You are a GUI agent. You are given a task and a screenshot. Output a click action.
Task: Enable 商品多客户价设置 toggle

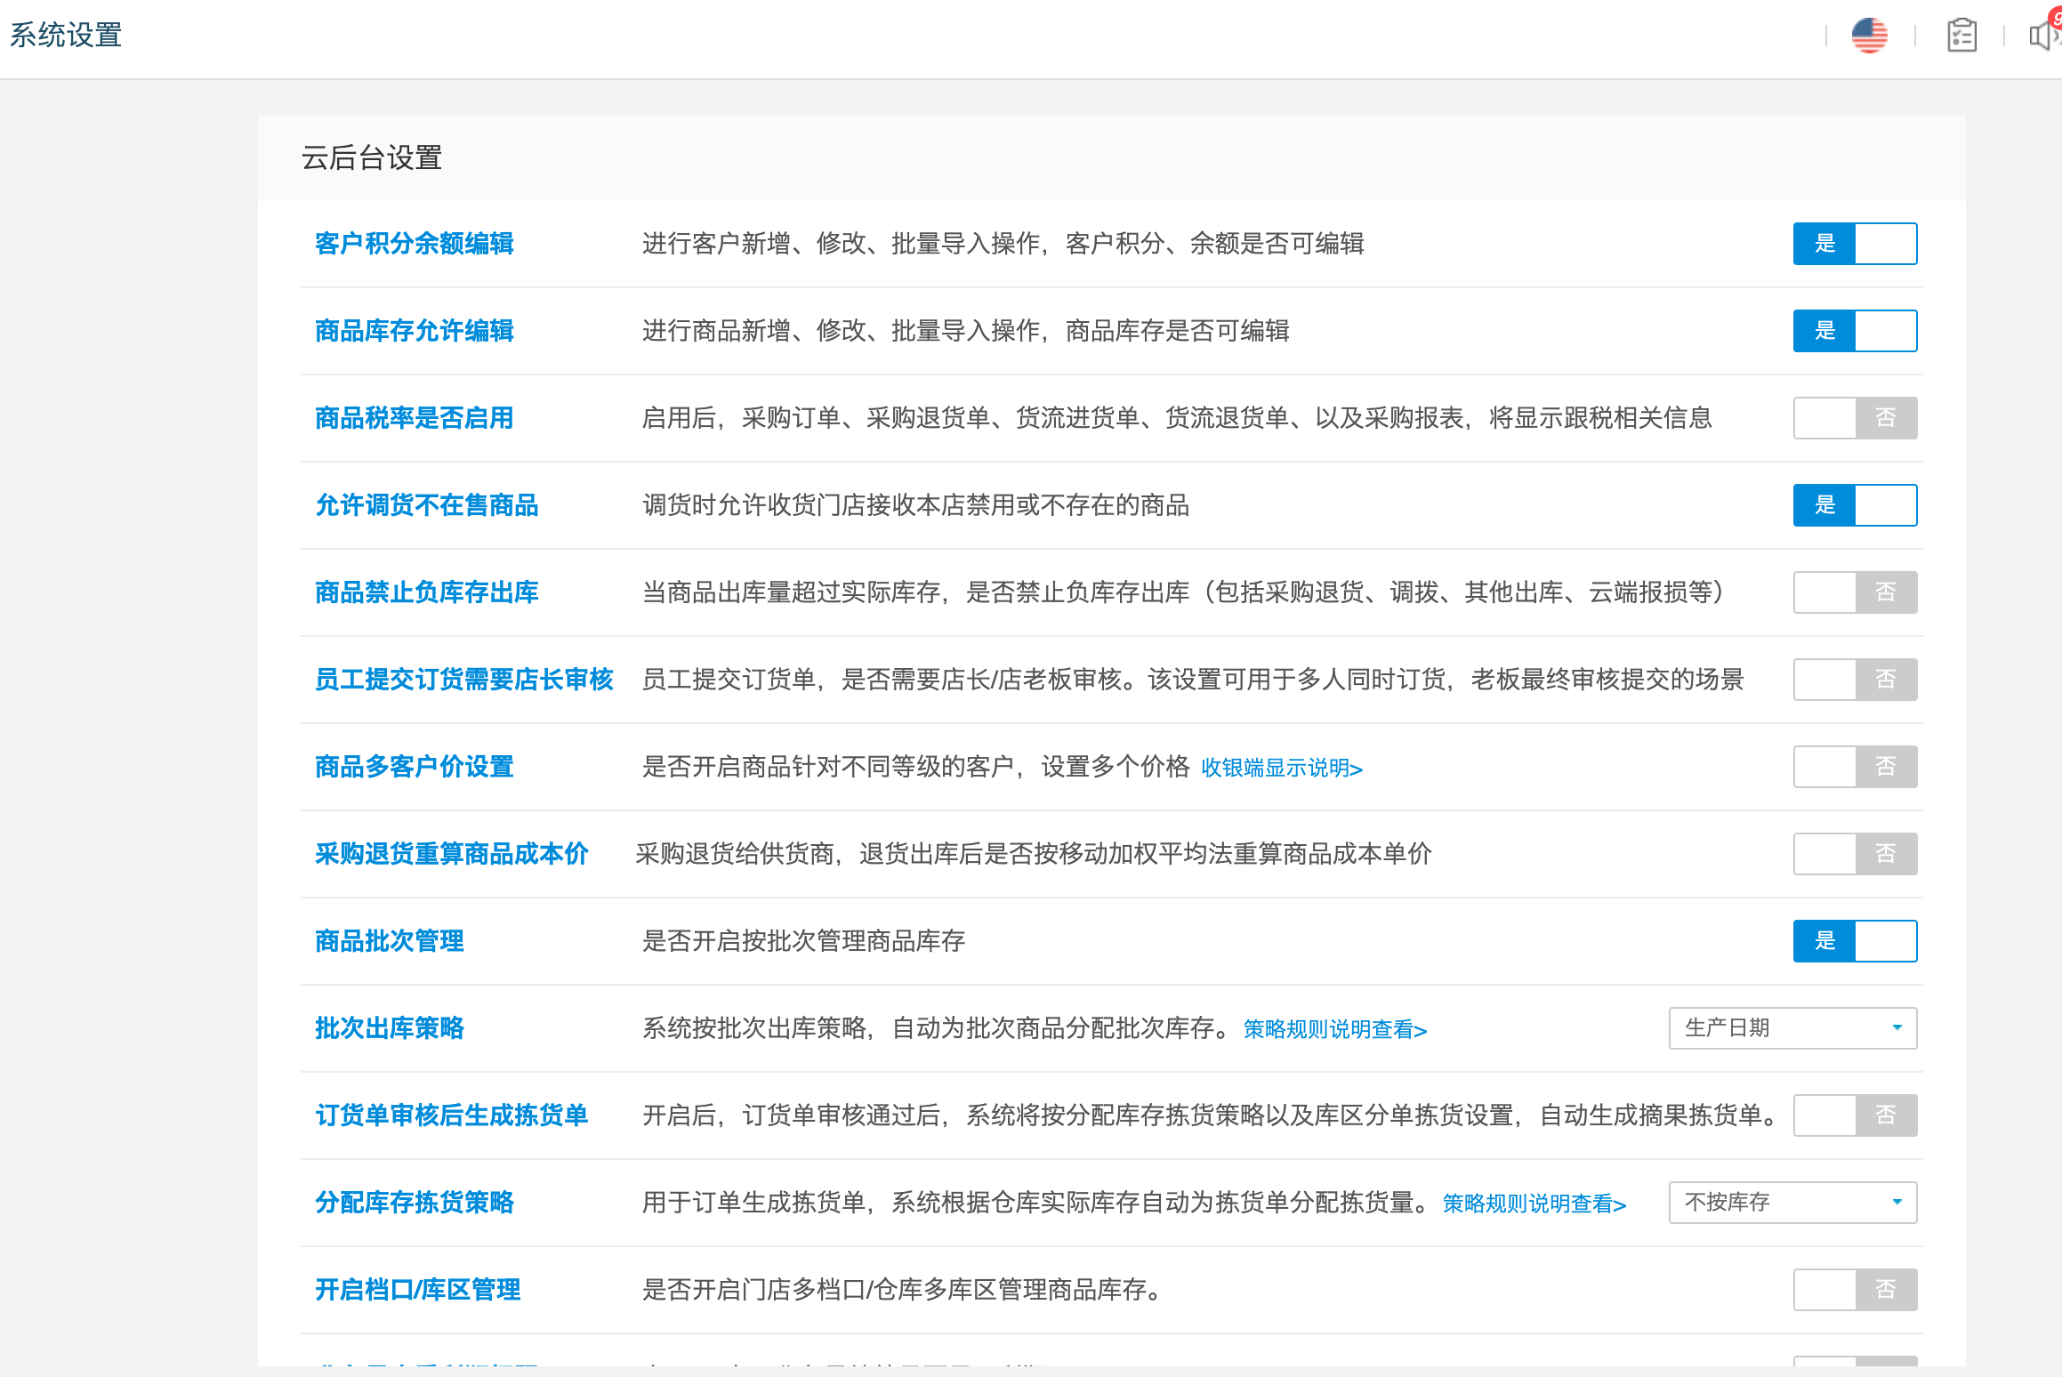pos(1855,767)
